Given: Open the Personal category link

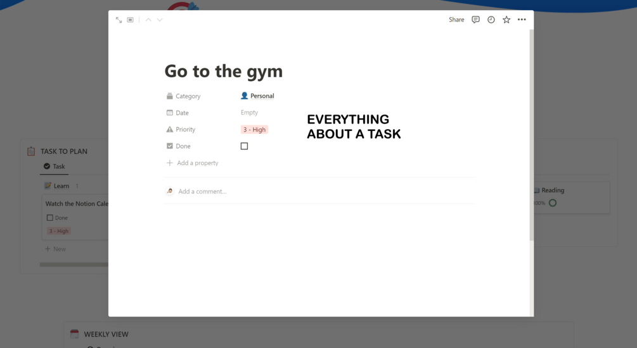Looking at the screenshot, I should (x=257, y=96).
